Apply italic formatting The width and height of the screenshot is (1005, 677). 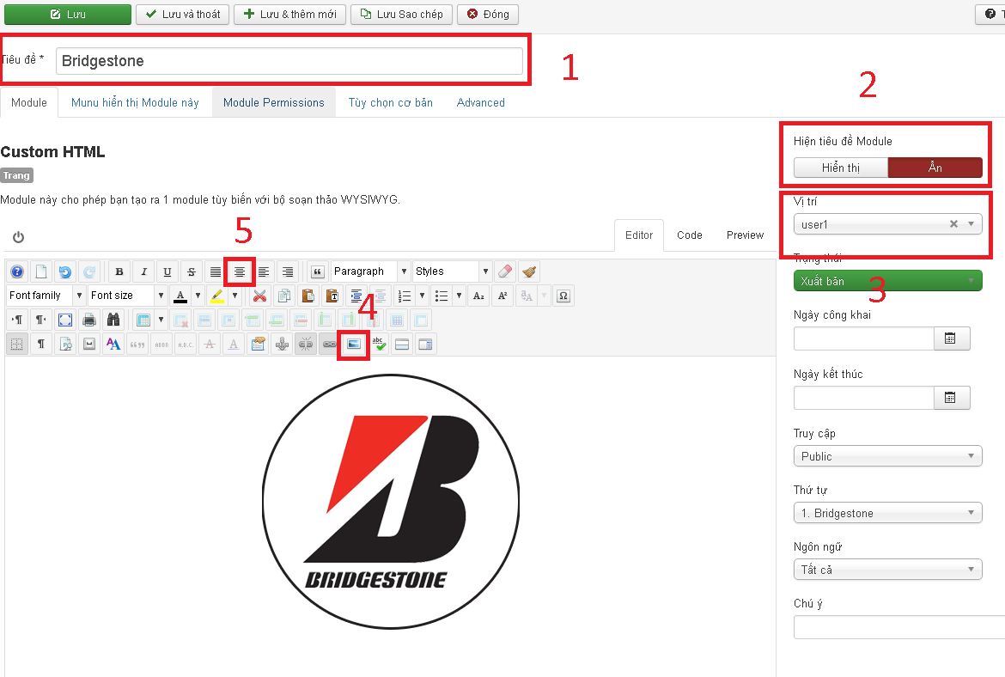click(143, 271)
